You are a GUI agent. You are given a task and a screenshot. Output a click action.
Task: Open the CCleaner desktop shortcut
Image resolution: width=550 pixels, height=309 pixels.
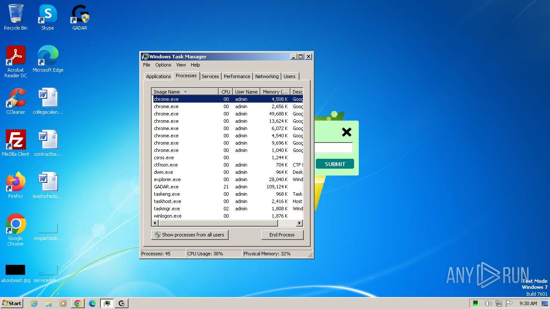tap(15, 101)
